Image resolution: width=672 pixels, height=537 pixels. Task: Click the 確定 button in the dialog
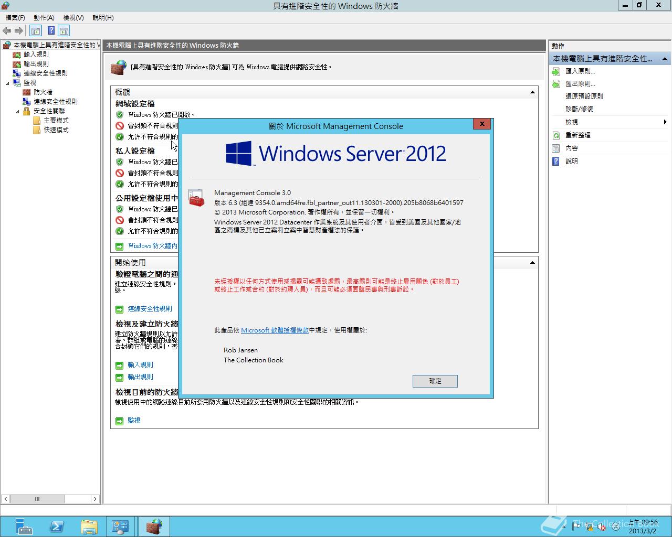[435, 381]
